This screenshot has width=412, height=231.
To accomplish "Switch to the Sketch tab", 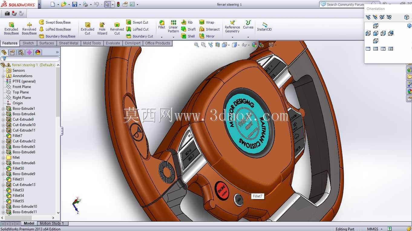I will pyautogui.click(x=28, y=43).
